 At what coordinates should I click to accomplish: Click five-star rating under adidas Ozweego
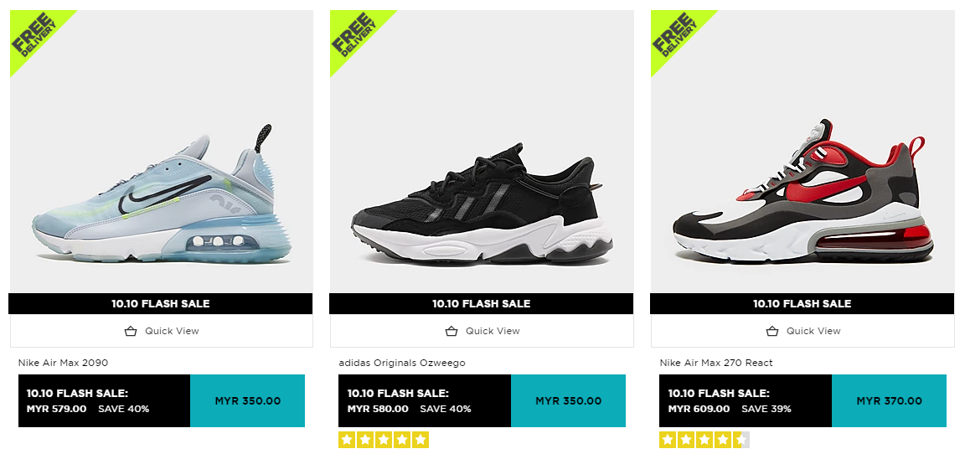[384, 440]
